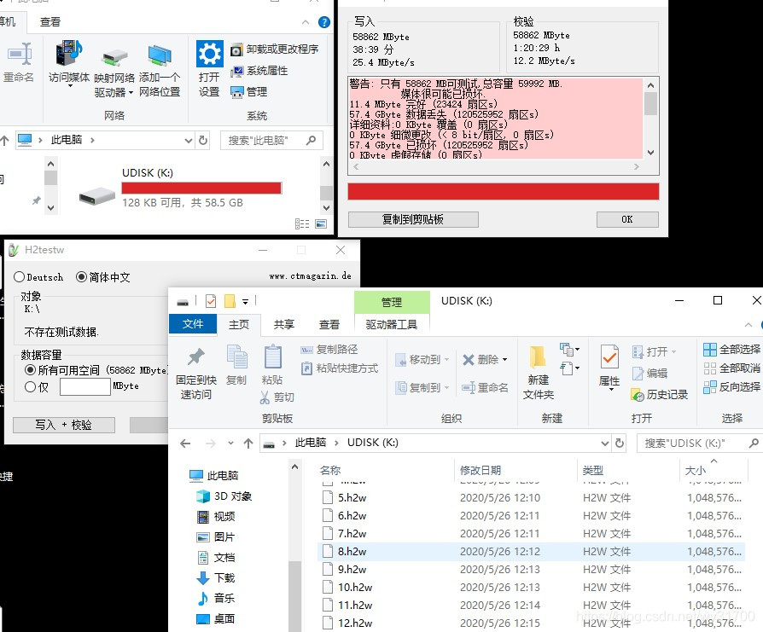Select the 8.h2w file row
Screen dimensions: 763x632
(x=531, y=552)
